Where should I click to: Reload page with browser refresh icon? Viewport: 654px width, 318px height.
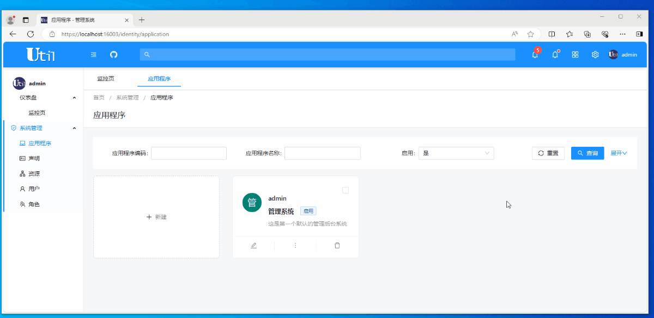click(31, 34)
